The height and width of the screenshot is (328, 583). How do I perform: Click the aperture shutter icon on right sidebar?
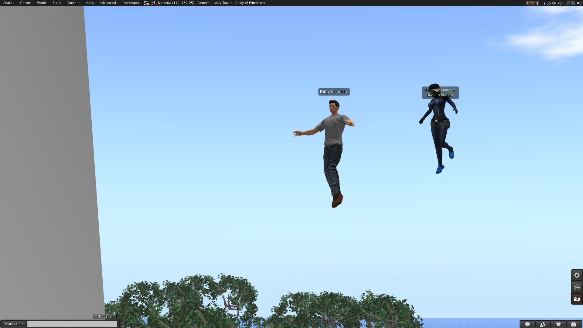pyautogui.click(x=577, y=275)
